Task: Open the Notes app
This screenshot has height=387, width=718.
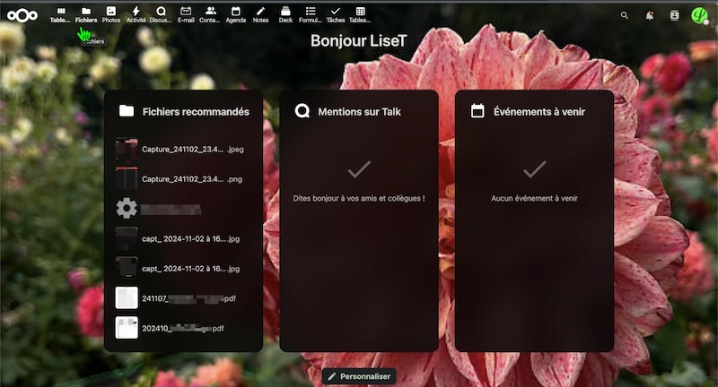Action: click(260, 14)
